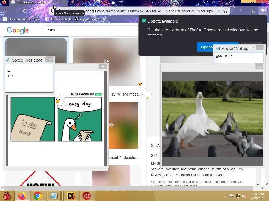This screenshot has width=269, height=201.
Task: Click the horizontal scrollbar right arrow
Action: 262,188
